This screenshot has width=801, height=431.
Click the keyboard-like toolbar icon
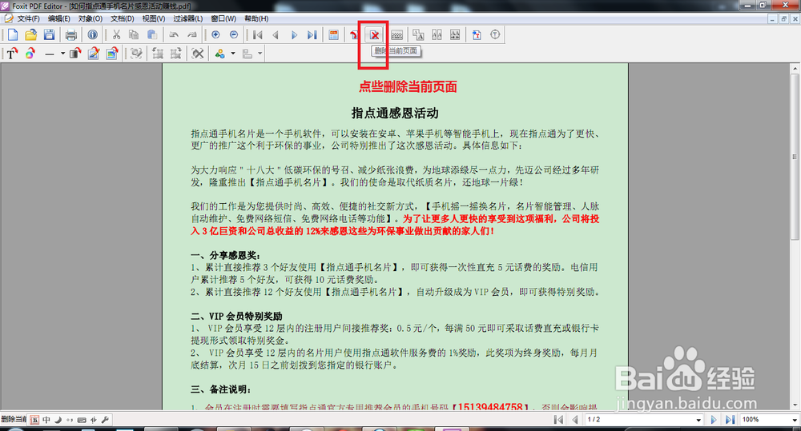point(397,34)
